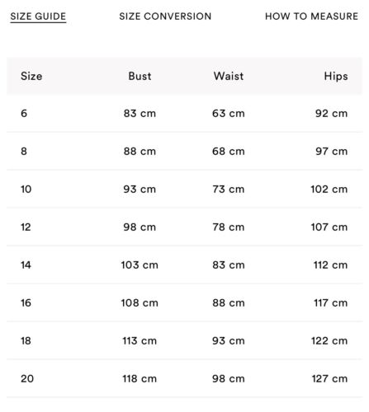Click the Waist column header

(229, 76)
